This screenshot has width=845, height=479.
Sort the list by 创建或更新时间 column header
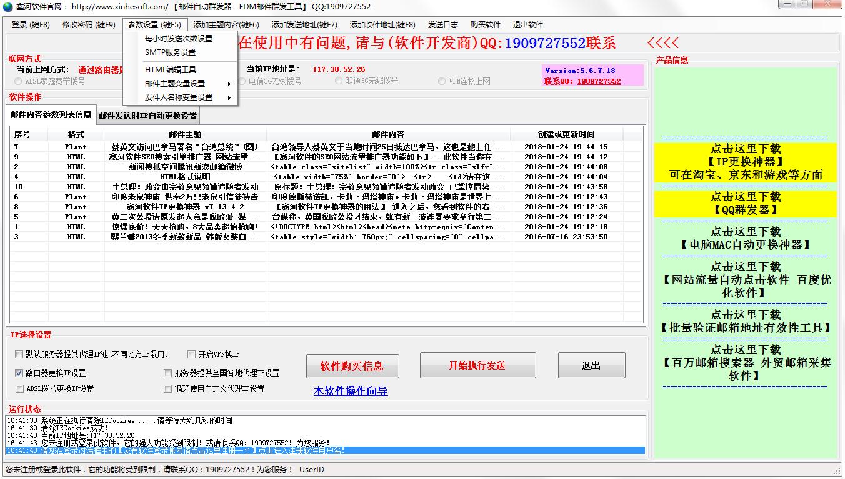click(x=566, y=134)
